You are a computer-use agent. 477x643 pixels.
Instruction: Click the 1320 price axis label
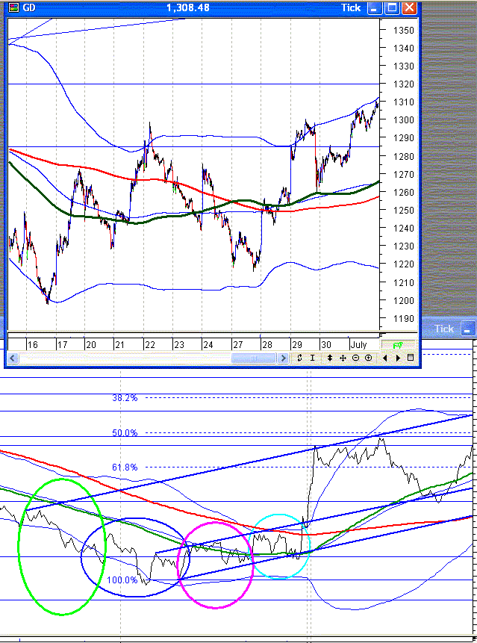coord(403,84)
